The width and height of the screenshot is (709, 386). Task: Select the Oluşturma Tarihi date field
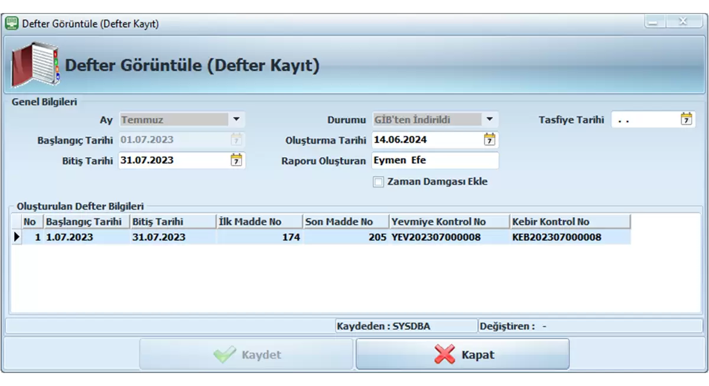(427, 140)
